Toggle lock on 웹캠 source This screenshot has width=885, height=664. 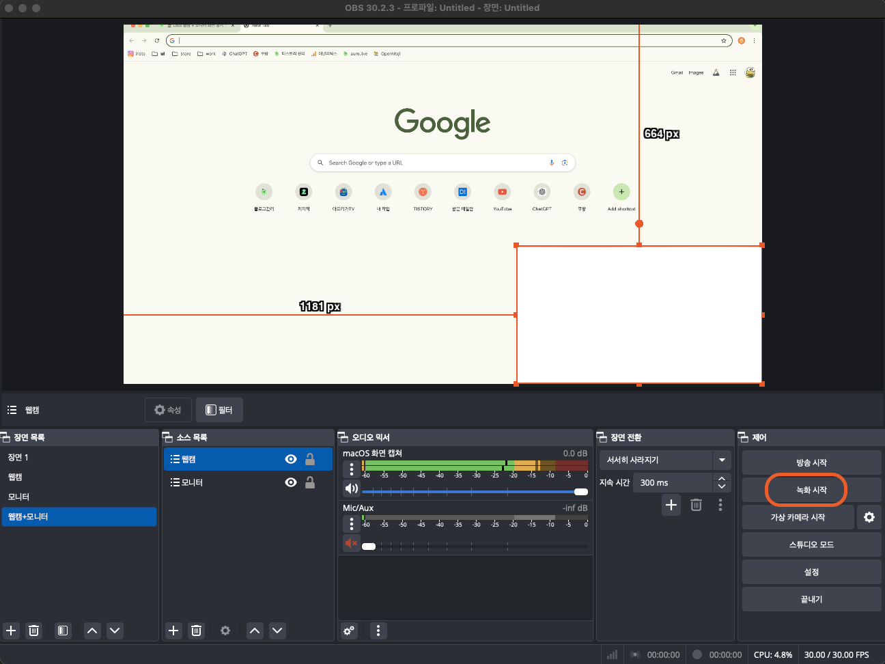coord(310,459)
